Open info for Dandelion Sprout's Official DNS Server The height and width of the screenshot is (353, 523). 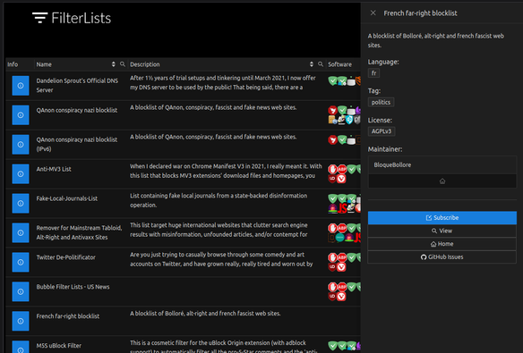point(21,86)
